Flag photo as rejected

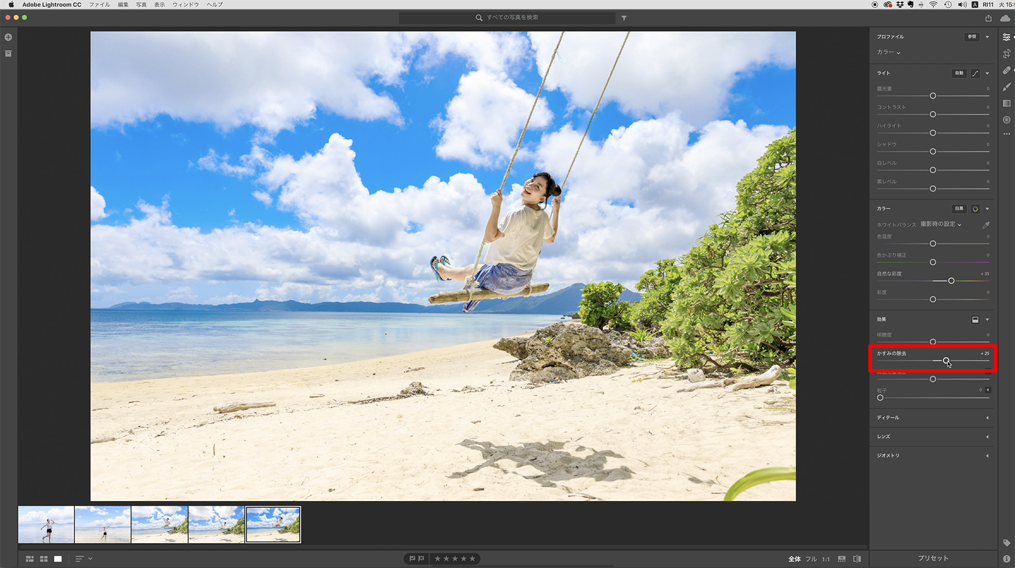coord(421,559)
